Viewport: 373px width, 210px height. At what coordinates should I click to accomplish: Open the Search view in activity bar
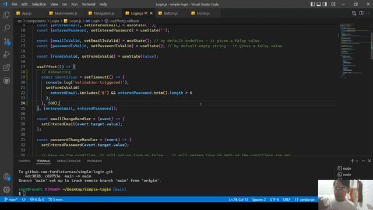6,28
